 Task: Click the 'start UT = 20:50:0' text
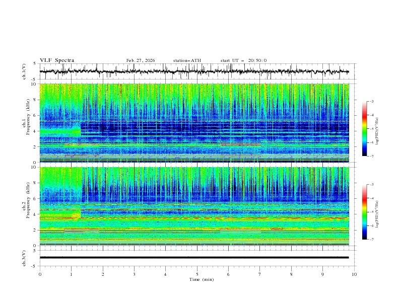[x=243, y=60]
